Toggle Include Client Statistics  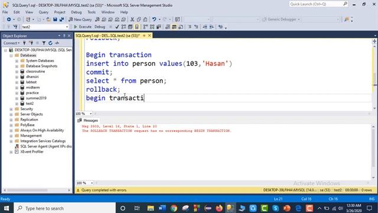coord(159,27)
